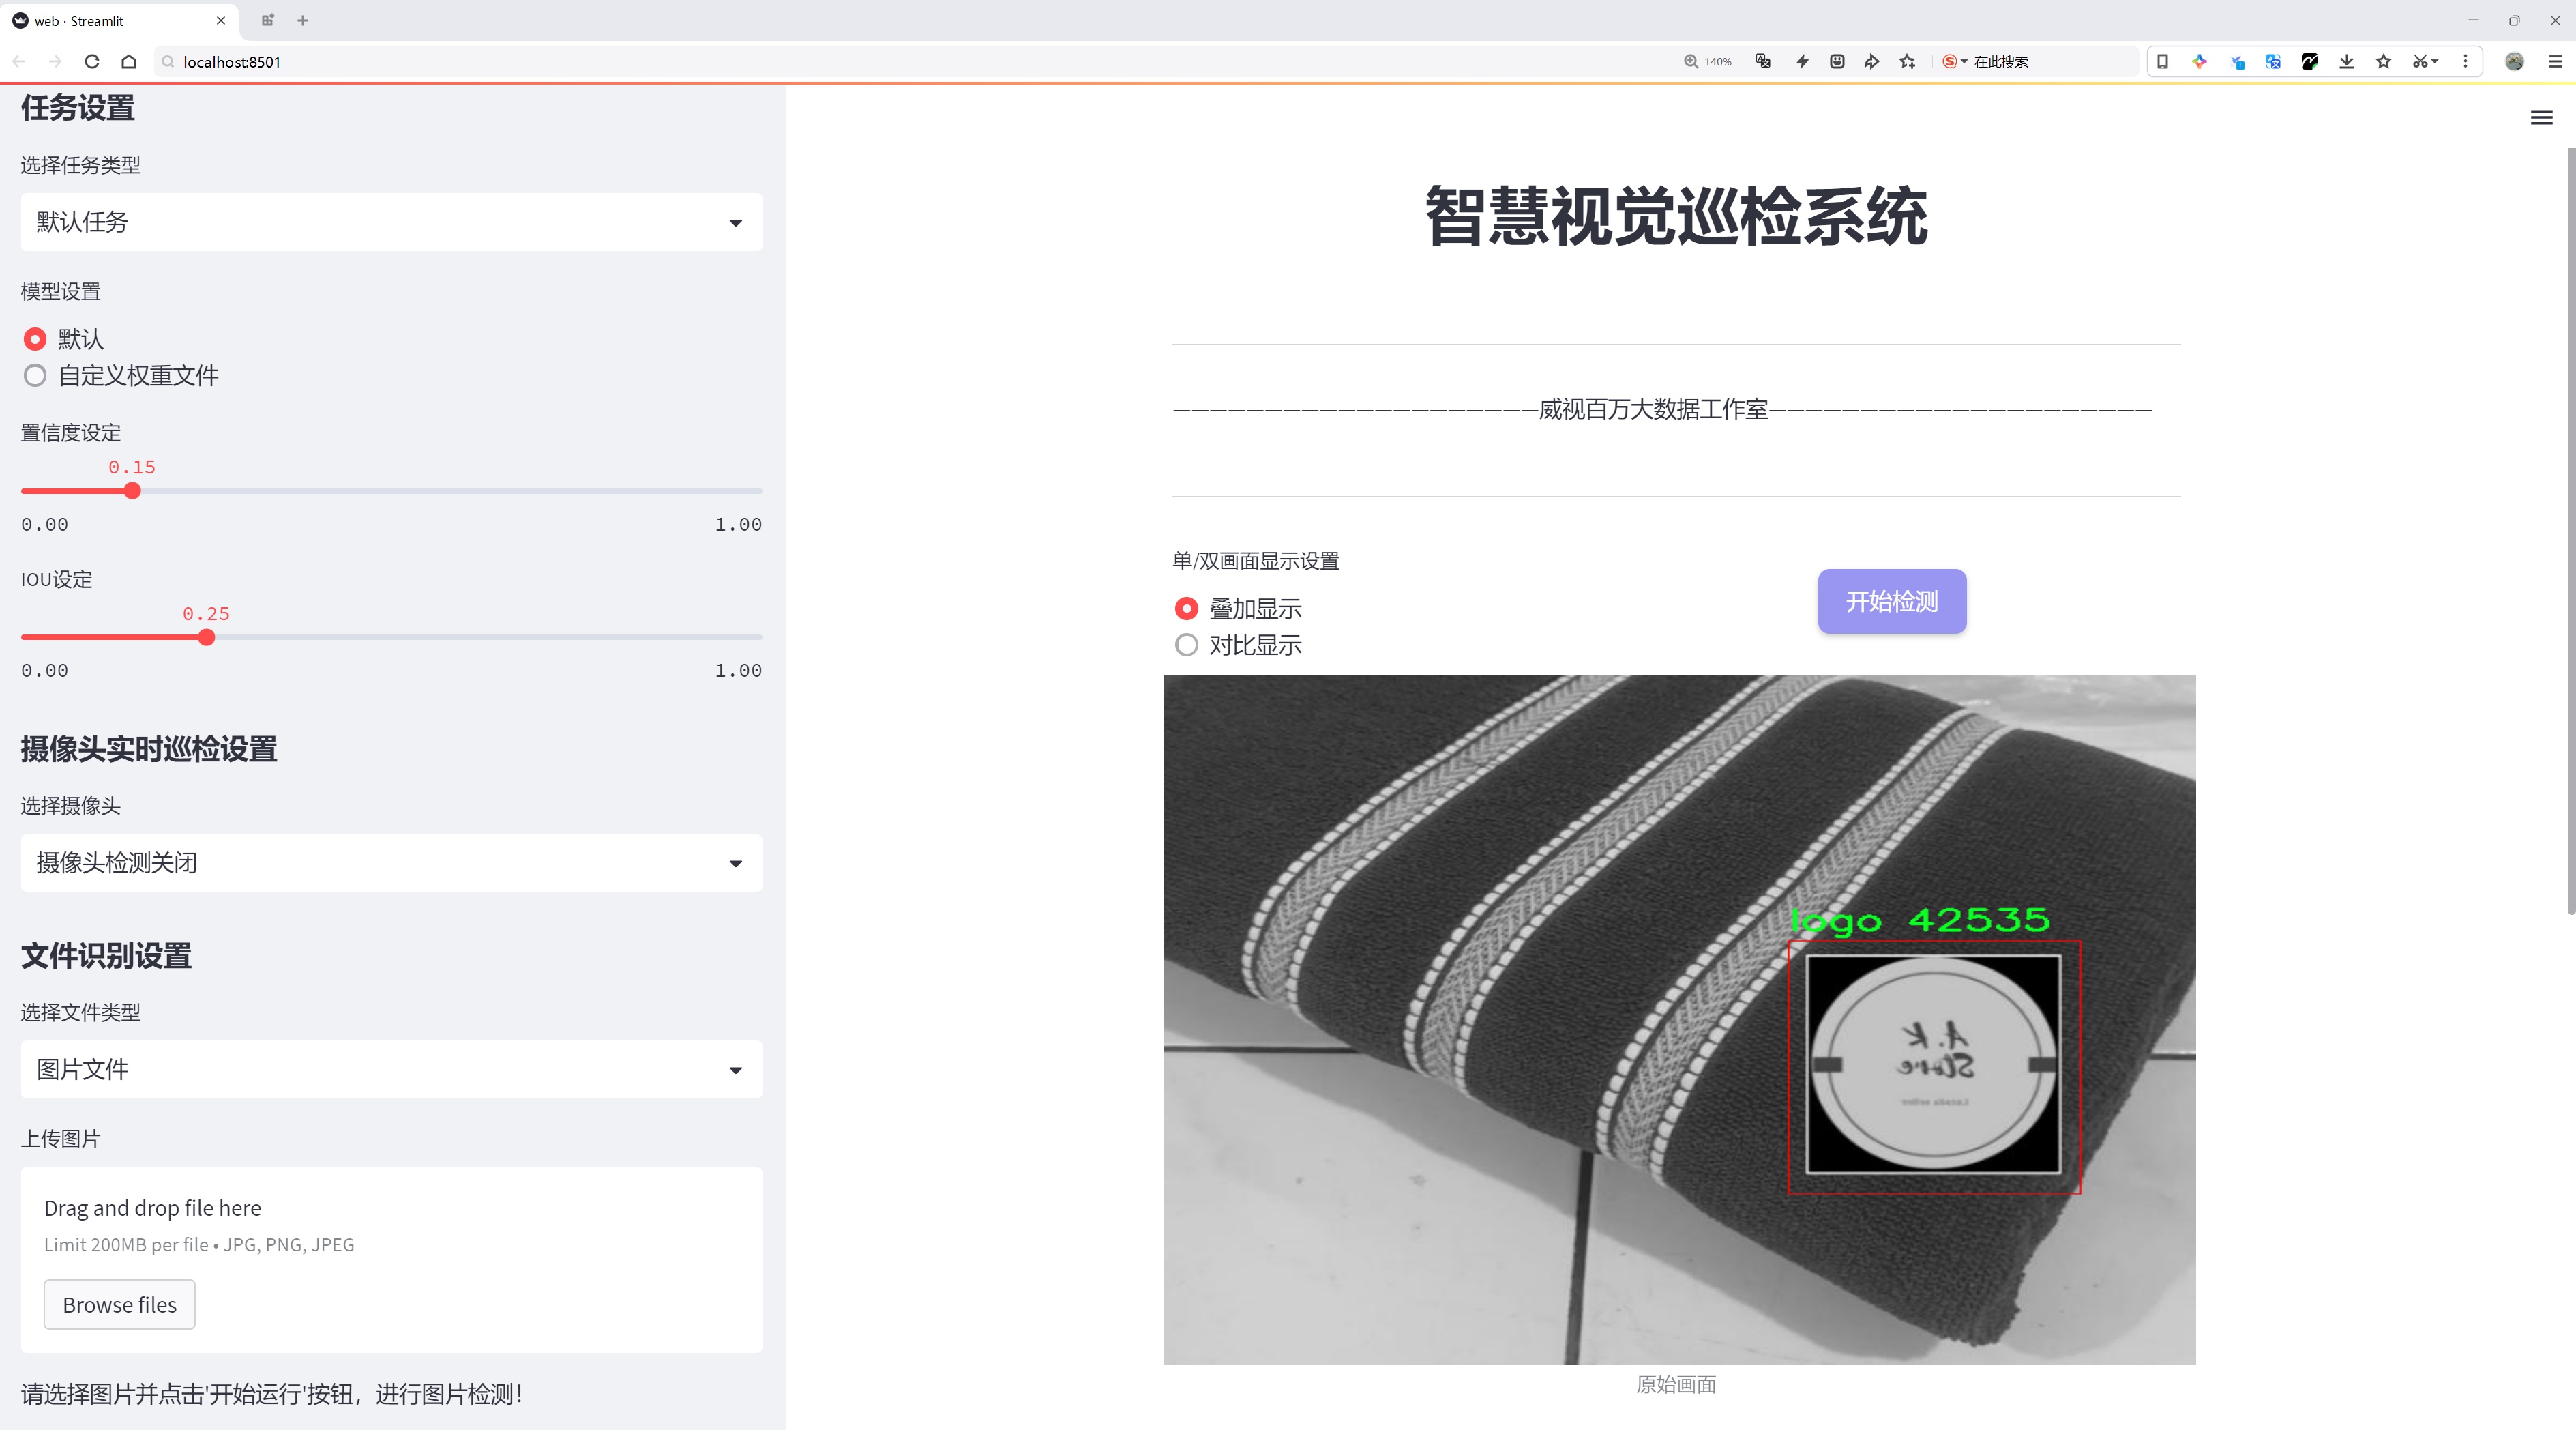2576x1430 pixels.
Task: Select the 默认 model radio button
Action: [x=35, y=339]
